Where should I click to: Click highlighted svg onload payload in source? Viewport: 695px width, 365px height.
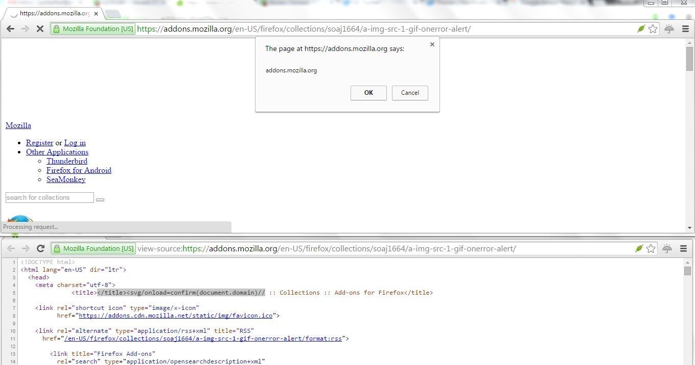point(181,293)
